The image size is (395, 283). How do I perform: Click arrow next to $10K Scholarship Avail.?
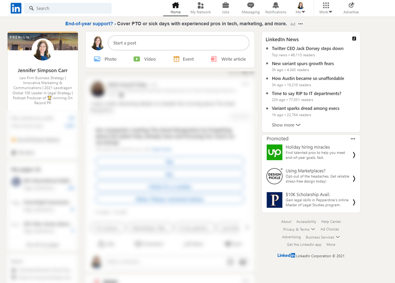point(354,202)
